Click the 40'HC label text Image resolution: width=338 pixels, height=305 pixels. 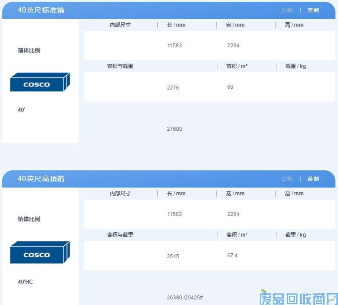coord(25,282)
